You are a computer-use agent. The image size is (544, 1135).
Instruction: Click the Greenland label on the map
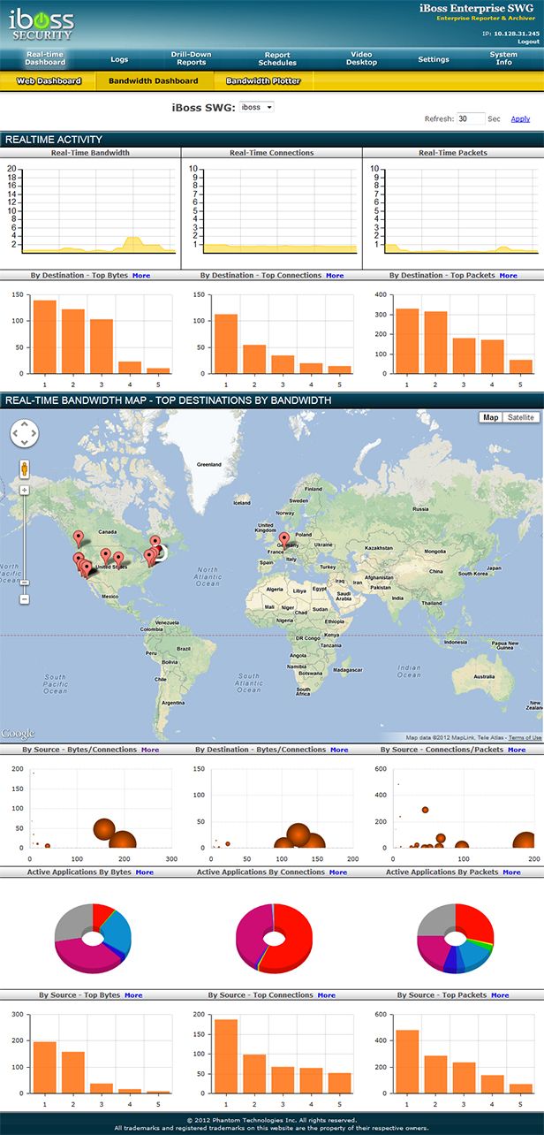tap(209, 464)
